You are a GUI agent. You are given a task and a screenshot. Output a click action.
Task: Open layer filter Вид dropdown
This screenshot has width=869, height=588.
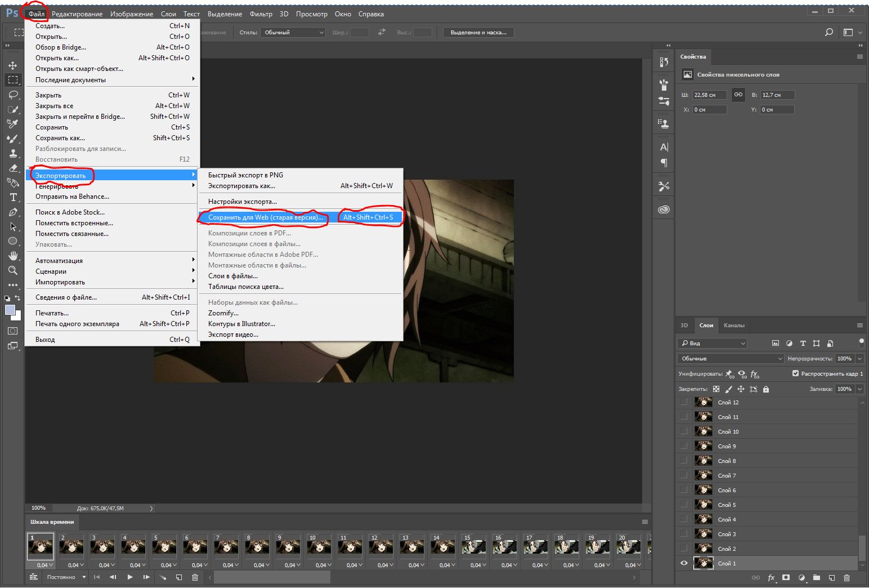(x=712, y=343)
